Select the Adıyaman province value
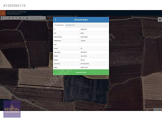The image size is (162, 121). pos(84,29)
